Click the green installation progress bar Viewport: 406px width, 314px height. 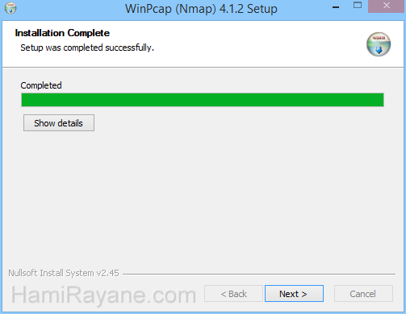pyautogui.click(x=203, y=100)
